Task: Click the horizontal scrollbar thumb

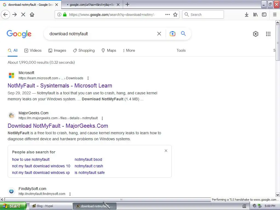Action: 121,199
